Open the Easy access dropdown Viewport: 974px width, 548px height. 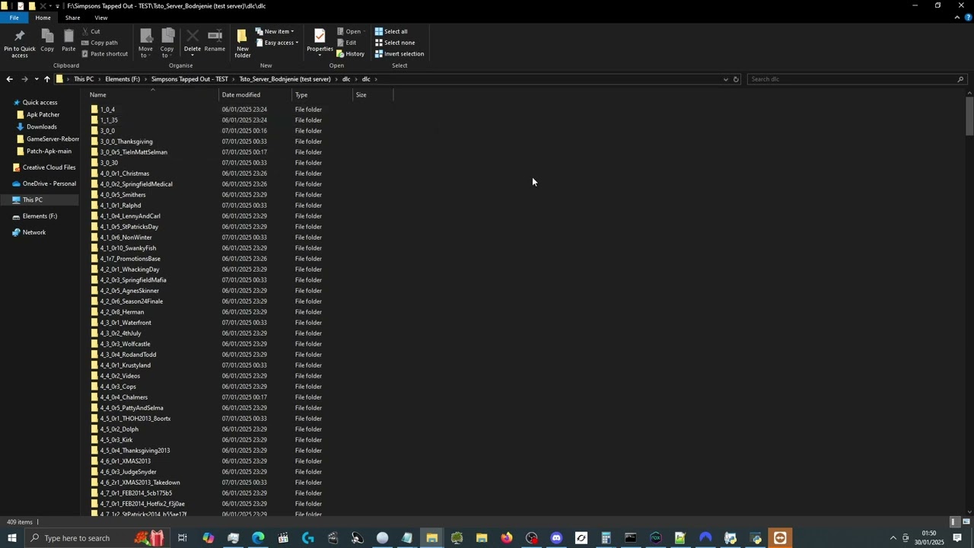[277, 43]
